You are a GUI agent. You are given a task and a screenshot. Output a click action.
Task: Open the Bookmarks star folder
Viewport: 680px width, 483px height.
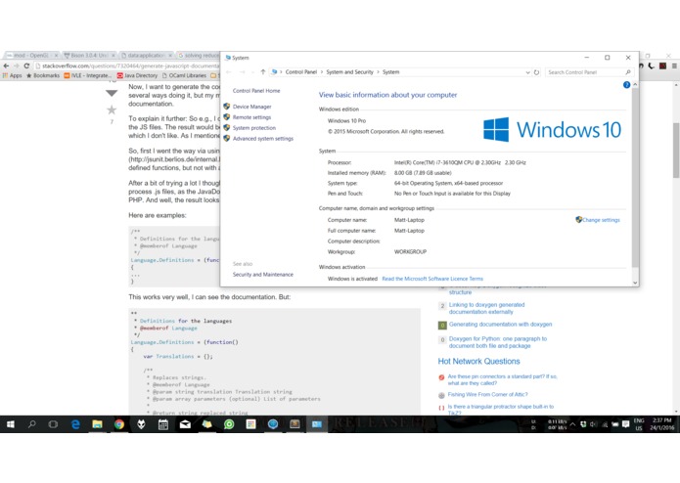pos(43,75)
